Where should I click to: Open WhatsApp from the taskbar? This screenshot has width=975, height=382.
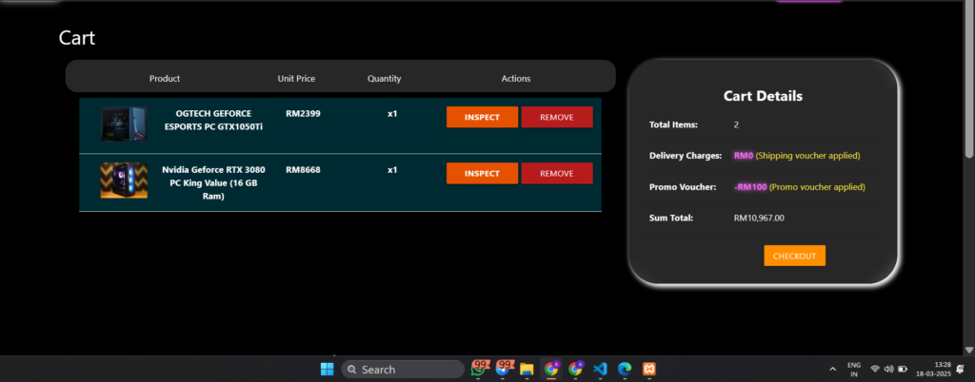[478, 369]
